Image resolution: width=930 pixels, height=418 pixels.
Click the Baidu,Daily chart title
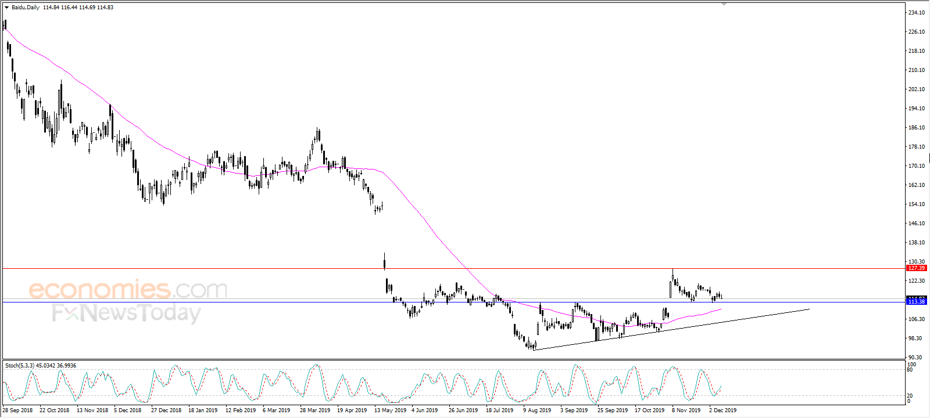tap(26, 8)
